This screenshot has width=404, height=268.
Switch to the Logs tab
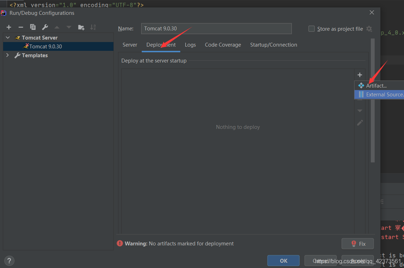(191, 45)
